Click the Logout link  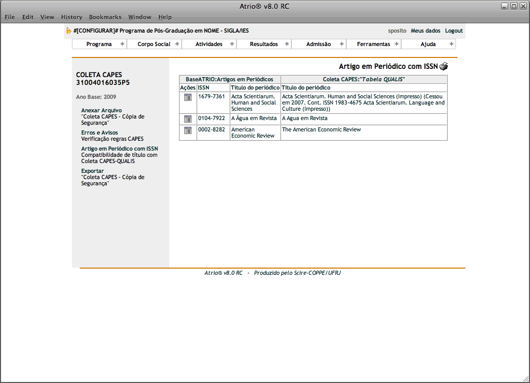coord(453,31)
